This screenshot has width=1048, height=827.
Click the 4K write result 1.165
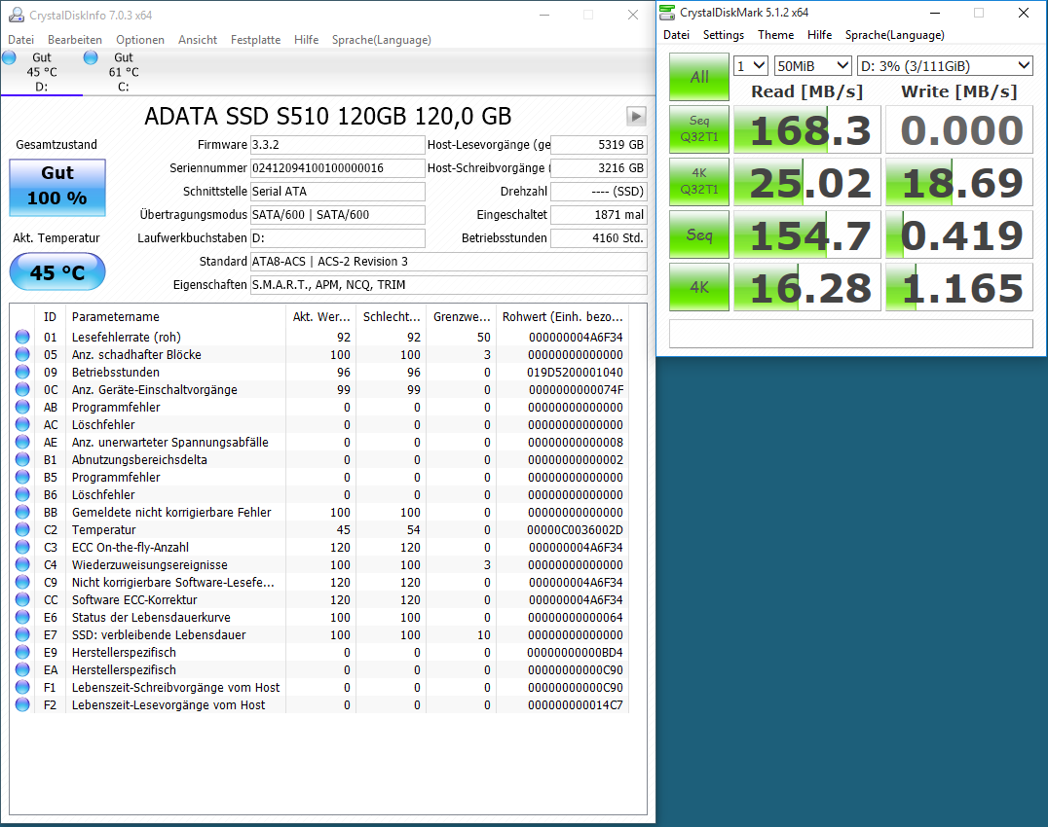959,287
